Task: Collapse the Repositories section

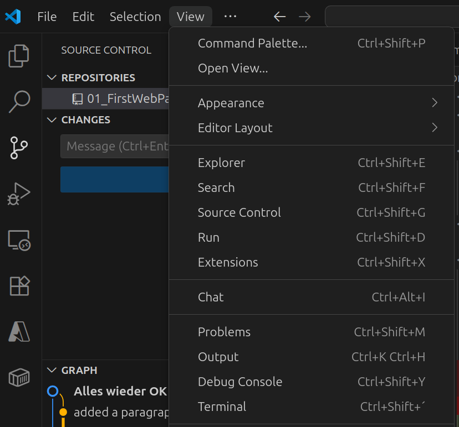Action: click(x=52, y=78)
